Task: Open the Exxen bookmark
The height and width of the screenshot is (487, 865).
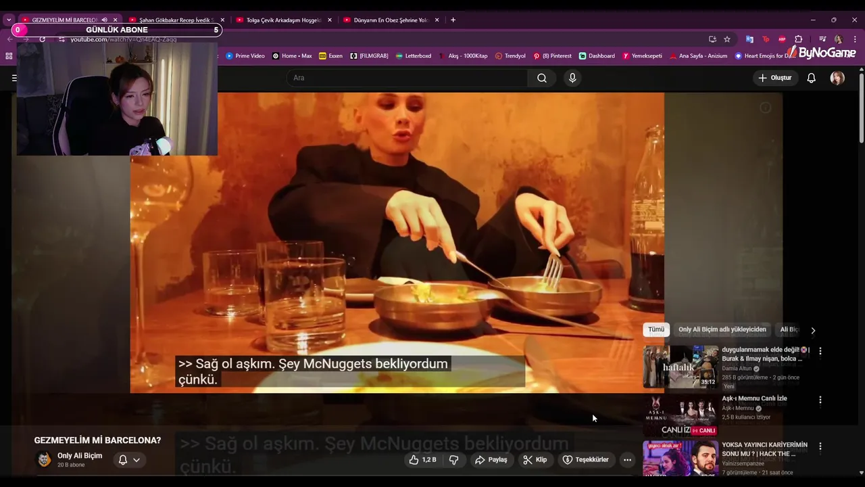Action: pyautogui.click(x=330, y=56)
